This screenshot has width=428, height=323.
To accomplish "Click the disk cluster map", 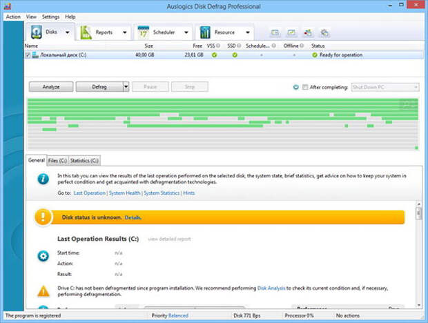I will [223, 124].
